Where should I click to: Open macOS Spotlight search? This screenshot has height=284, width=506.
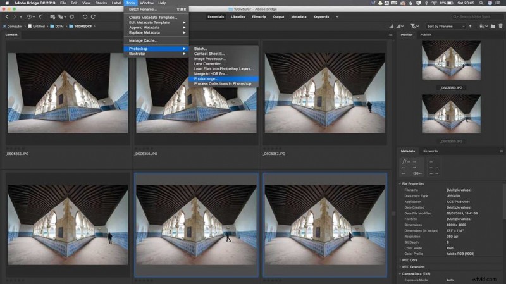[x=481, y=3]
